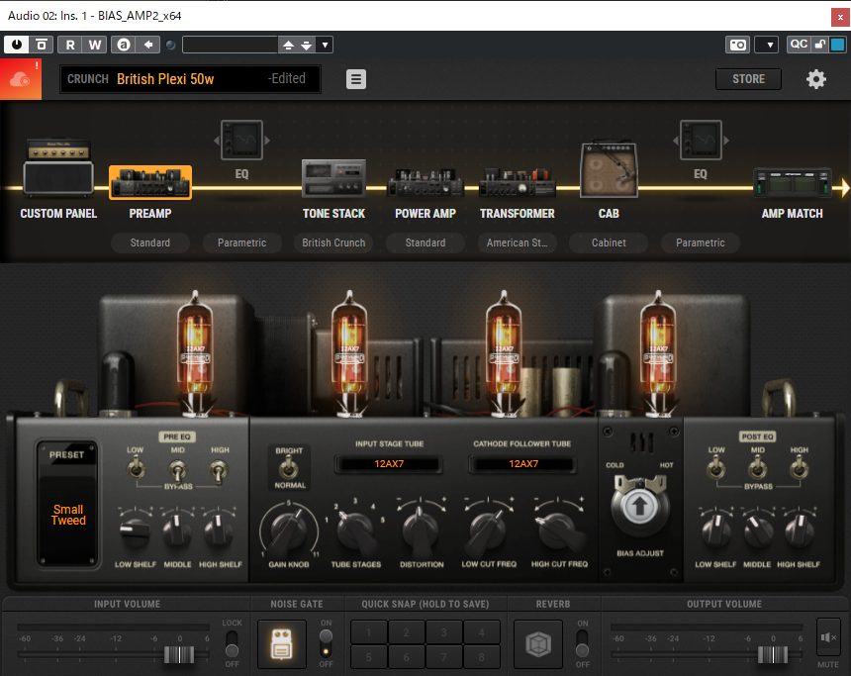Viewport: 851px width, 676px height.
Task: Click the plugin bypass power icon
Action: (17, 45)
